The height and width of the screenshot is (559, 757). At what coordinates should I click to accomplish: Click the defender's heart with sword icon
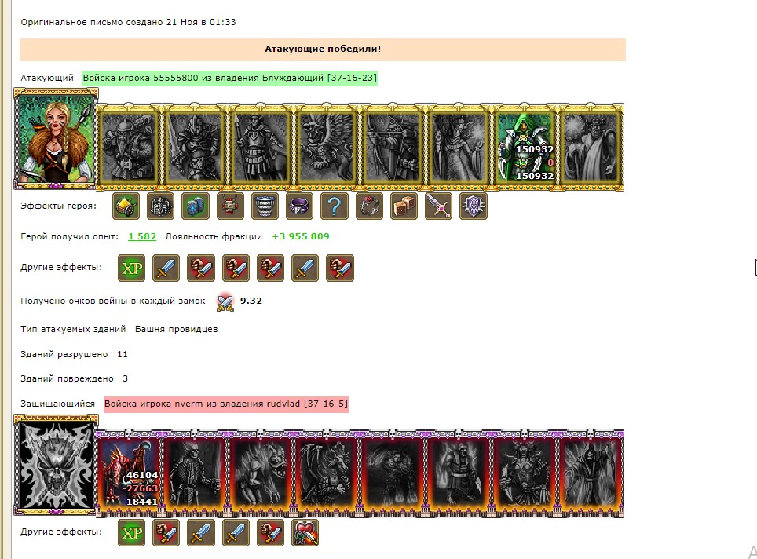(x=305, y=532)
